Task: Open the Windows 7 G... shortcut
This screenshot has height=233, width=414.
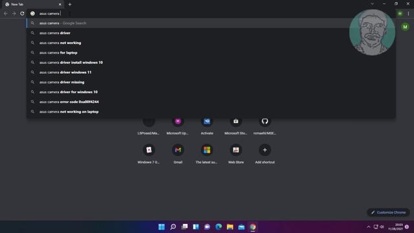Action: pyautogui.click(x=149, y=154)
